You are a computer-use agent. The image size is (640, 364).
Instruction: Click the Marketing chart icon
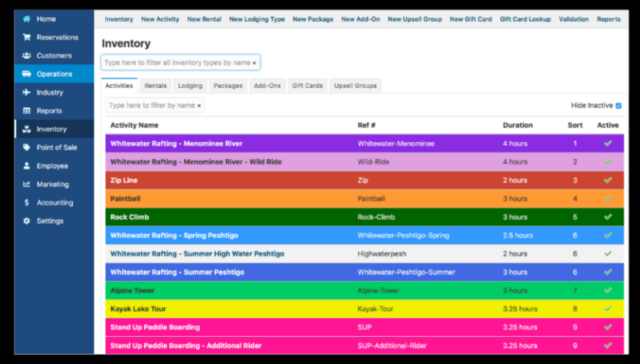click(26, 184)
